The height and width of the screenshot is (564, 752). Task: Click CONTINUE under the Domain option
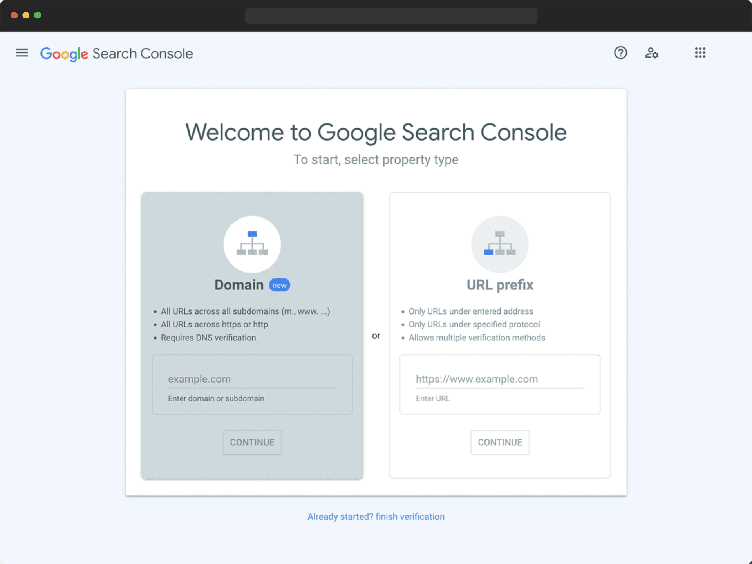252,442
